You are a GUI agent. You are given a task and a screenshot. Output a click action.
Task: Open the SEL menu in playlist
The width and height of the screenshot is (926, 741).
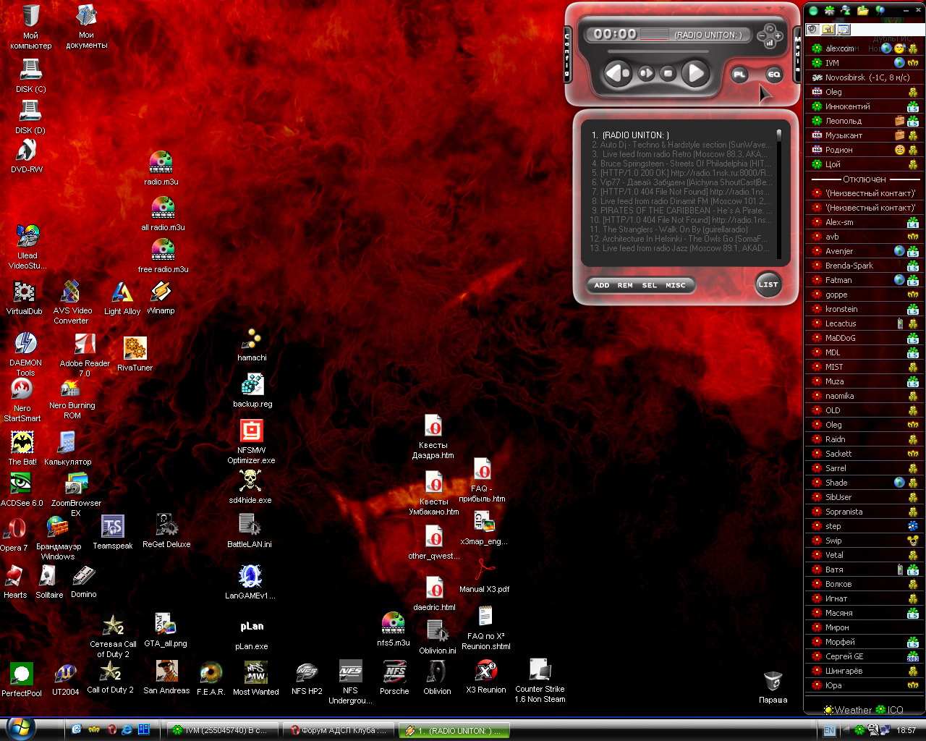[x=649, y=285]
